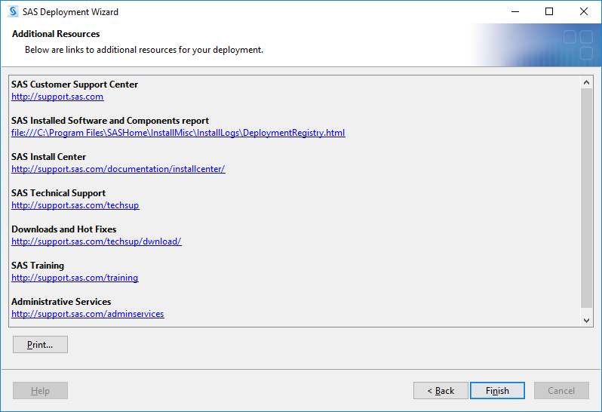Viewport: 602px width, 412px height.
Task: Click the SAS Deployment Wizard title bar text
Action: [x=70, y=12]
